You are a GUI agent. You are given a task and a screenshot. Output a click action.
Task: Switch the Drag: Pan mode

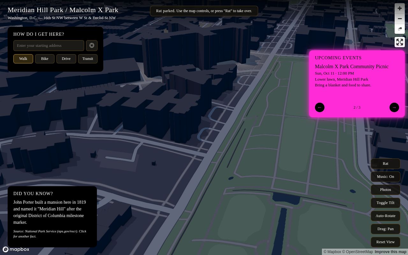click(x=385, y=229)
